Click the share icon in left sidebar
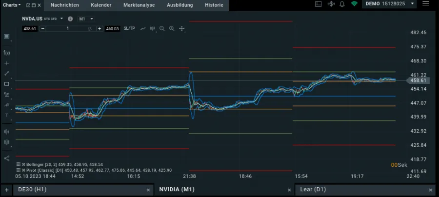The image size is (439, 197). click(6, 158)
